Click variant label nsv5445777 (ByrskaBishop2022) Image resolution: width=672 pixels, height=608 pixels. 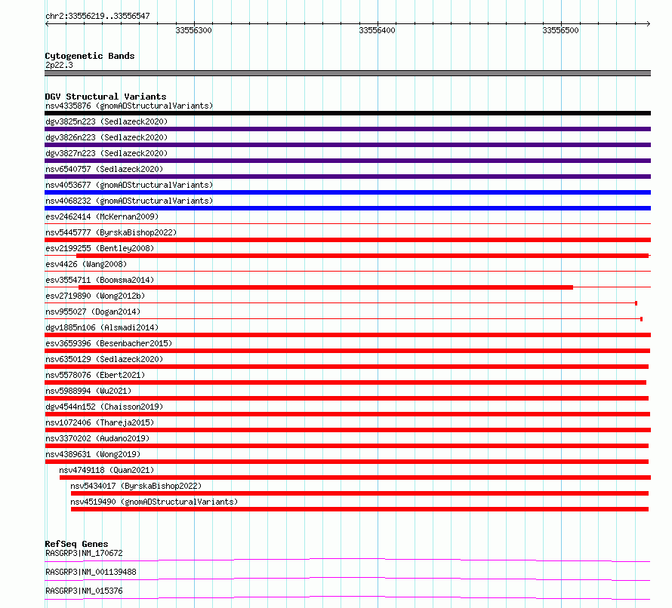coord(111,232)
